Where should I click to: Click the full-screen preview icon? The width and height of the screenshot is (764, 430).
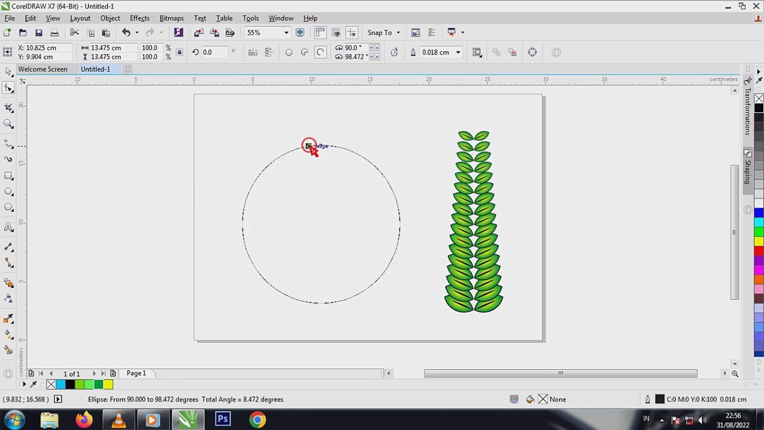[x=300, y=33]
